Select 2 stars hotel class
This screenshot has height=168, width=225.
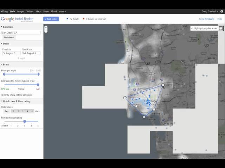pyautogui.click(x=18, y=111)
